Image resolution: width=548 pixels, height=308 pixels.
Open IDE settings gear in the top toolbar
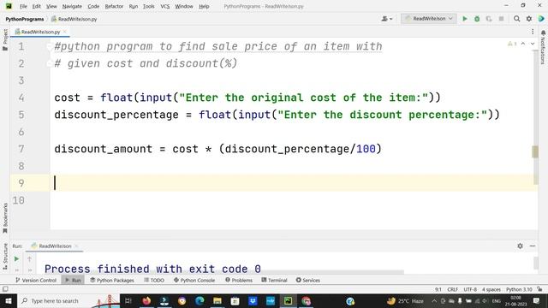coord(529,19)
